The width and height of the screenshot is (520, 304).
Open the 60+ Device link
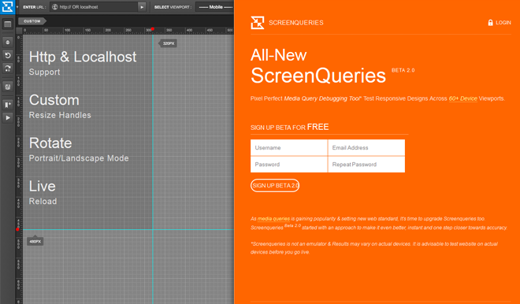point(463,98)
